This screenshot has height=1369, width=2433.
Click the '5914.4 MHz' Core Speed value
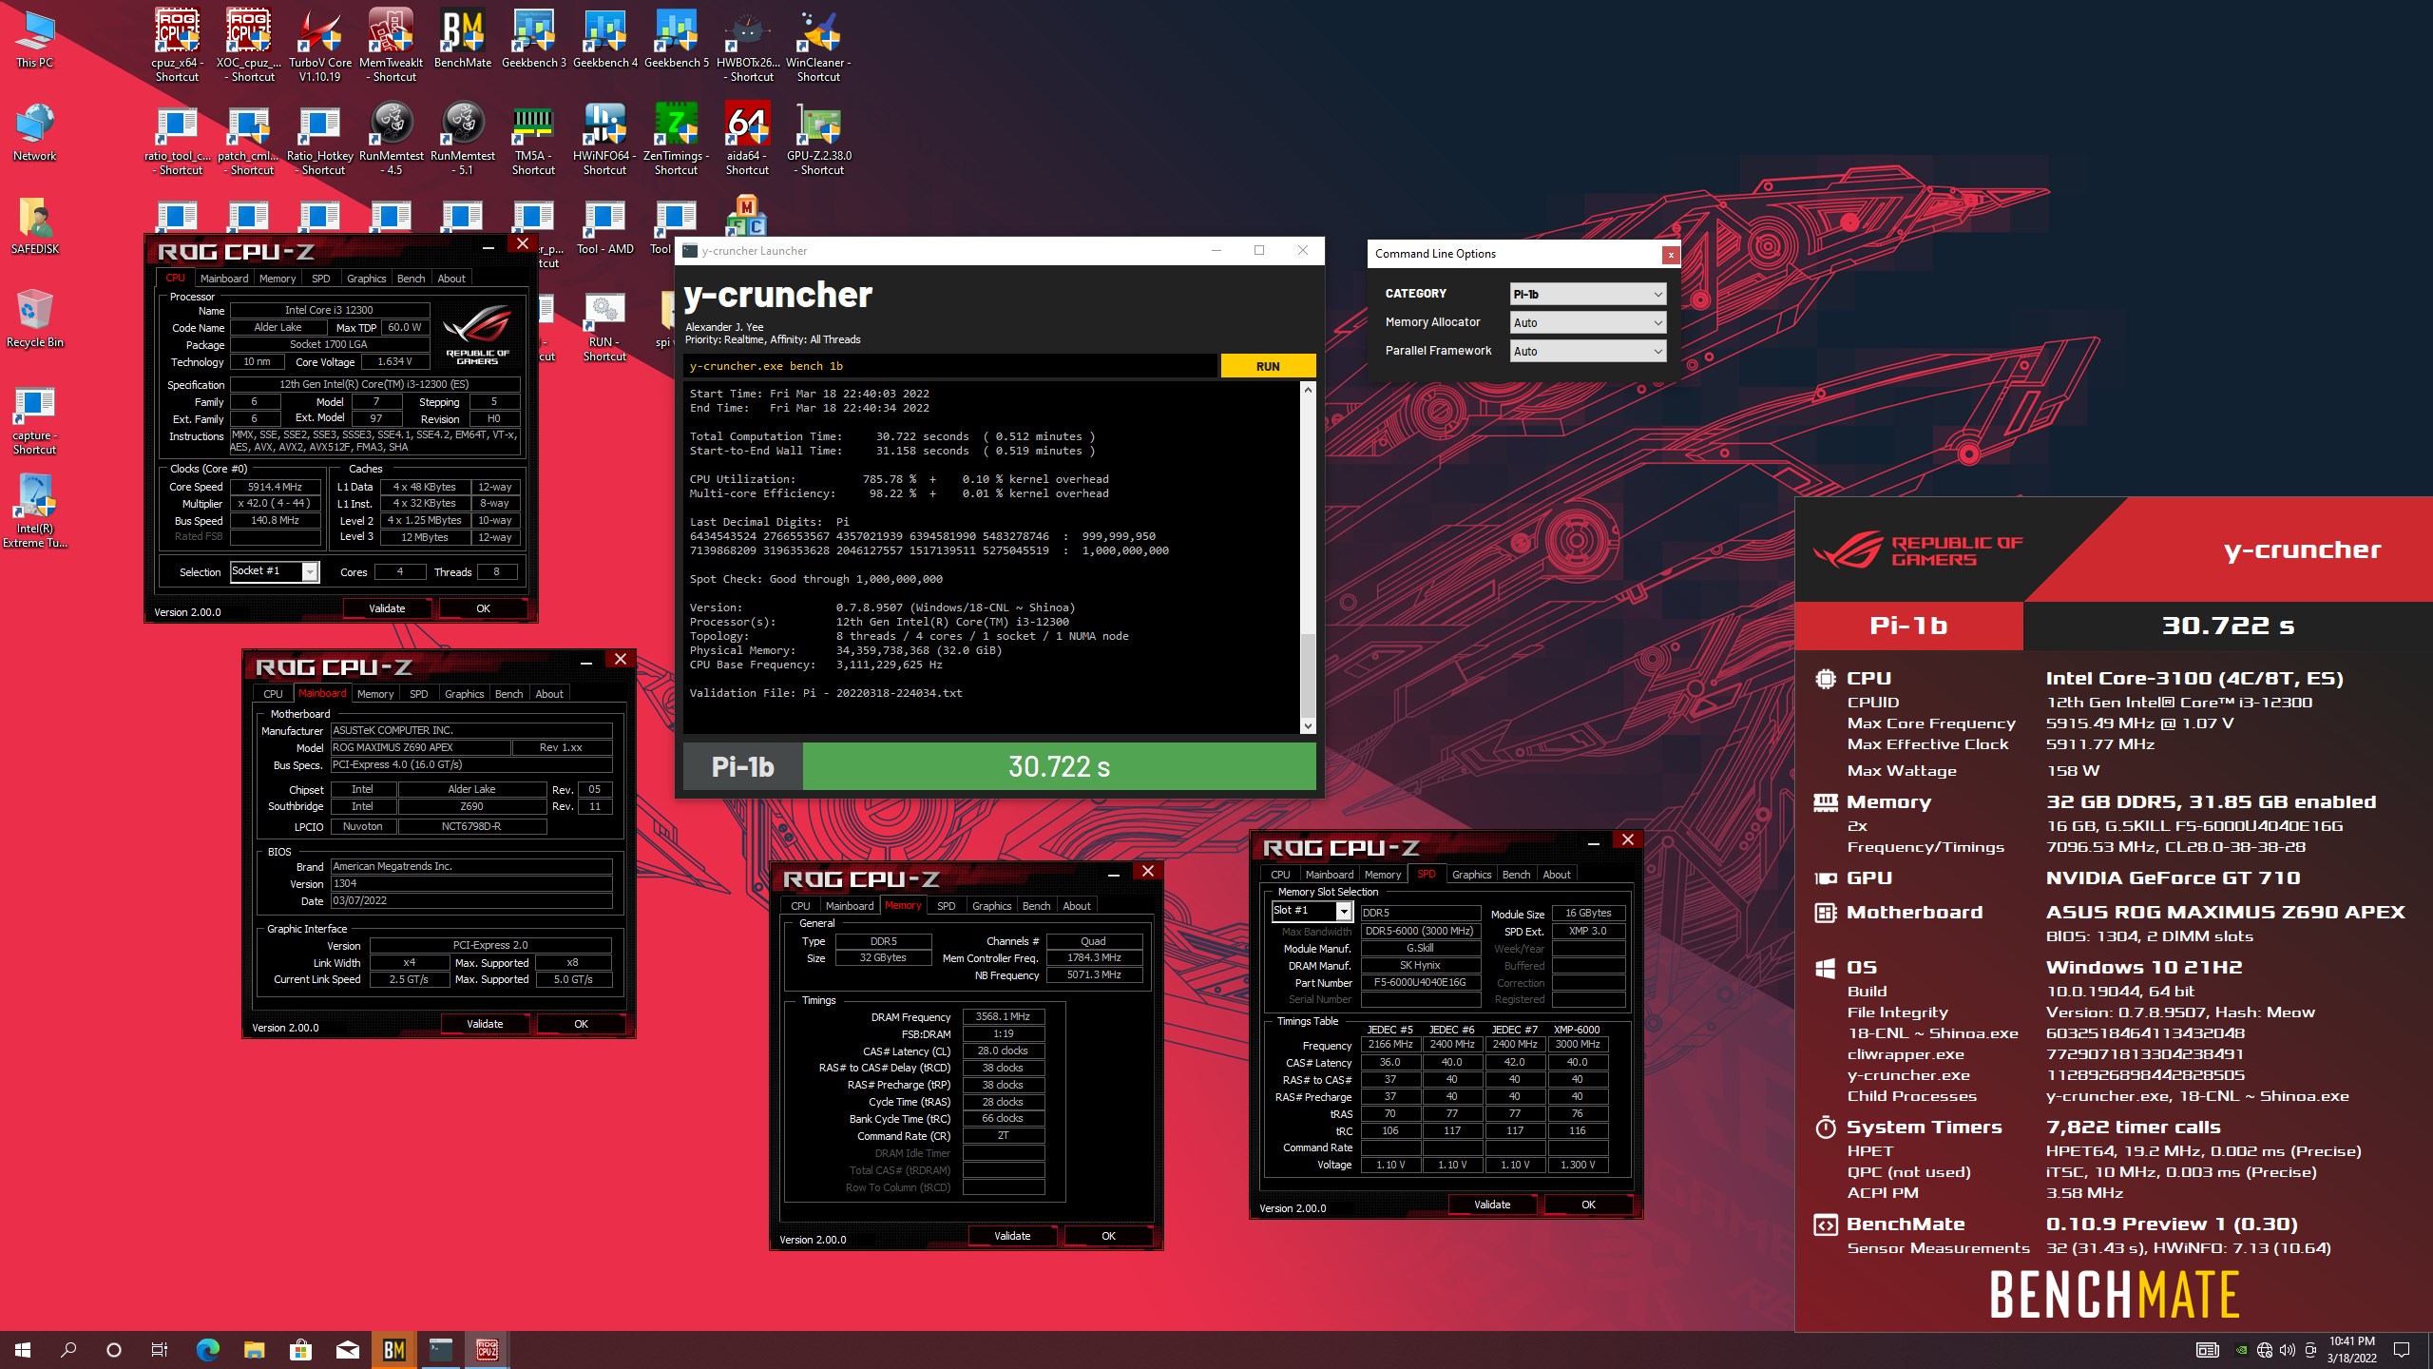[275, 487]
